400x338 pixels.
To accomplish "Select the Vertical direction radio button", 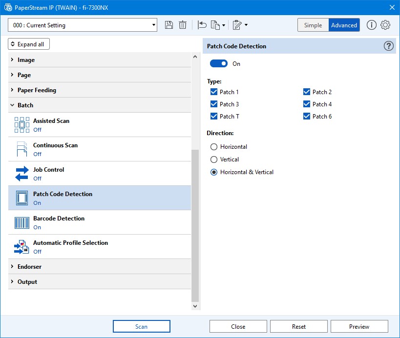I will point(213,159).
